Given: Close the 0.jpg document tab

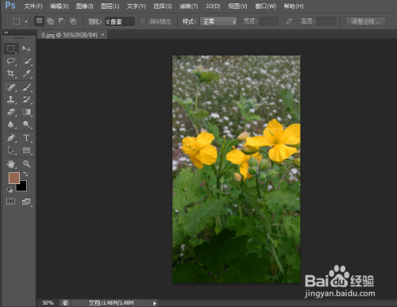Looking at the screenshot, I should tap(102, 34).
